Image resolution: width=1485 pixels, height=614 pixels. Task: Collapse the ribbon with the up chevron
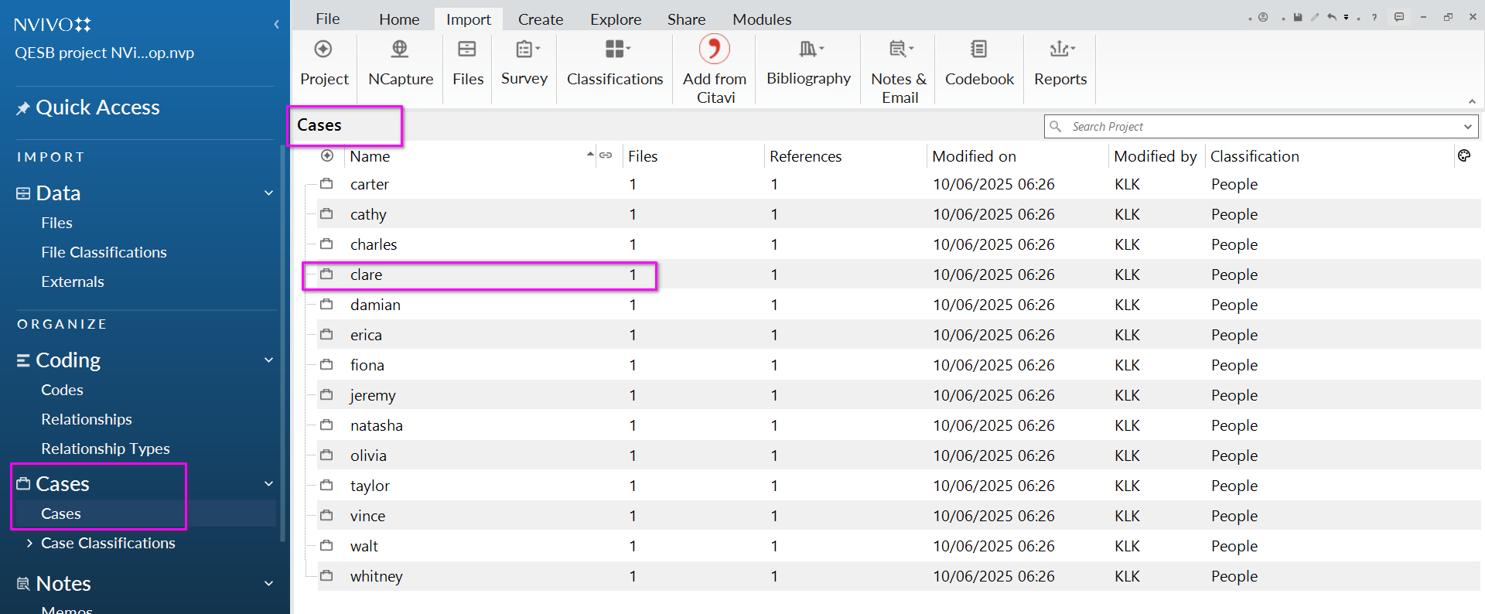click(1472, 101)
